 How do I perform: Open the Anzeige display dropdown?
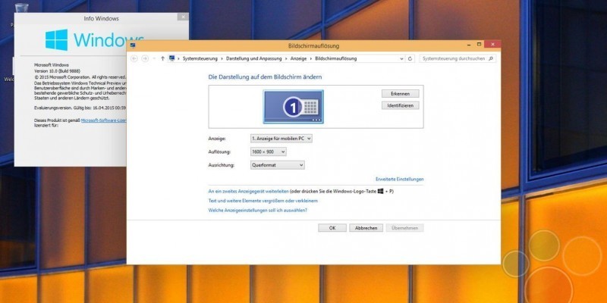tap(281, 139)
